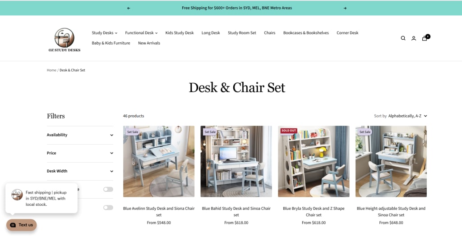Open the search icon in header
462x236 pixels.
pos(403,38)
